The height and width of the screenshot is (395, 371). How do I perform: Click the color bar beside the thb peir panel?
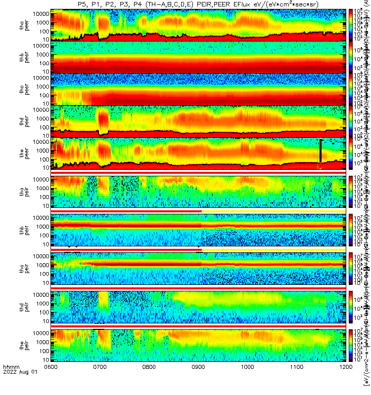point(351,230)
